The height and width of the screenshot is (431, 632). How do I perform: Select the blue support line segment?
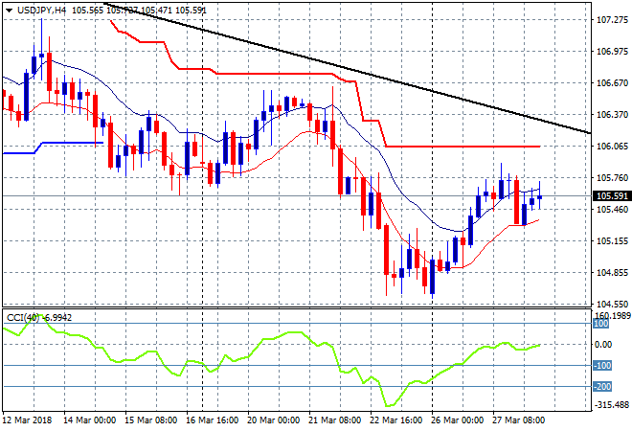tap(53, 147)
